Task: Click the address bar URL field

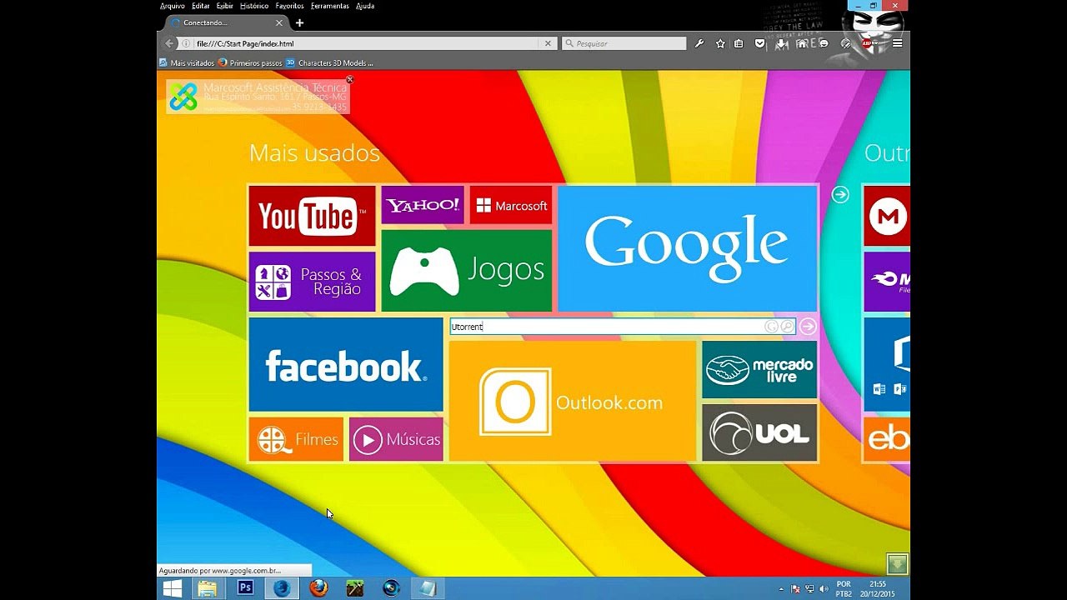Action: [x=367, y=43]
